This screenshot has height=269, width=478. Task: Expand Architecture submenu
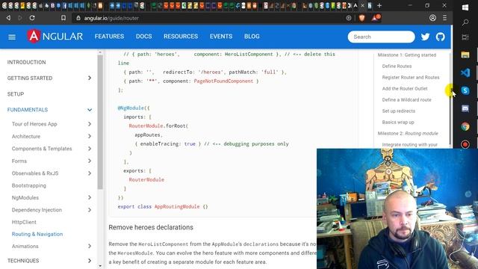pyautogui.click(x=90, y=136)
